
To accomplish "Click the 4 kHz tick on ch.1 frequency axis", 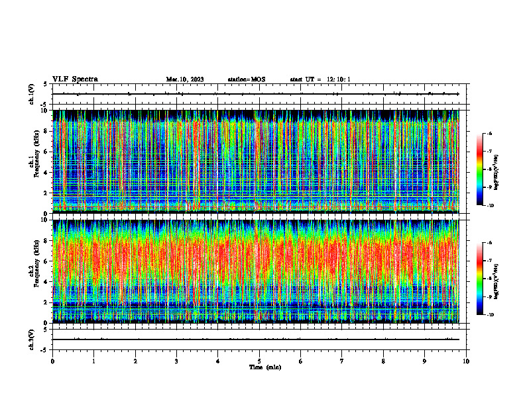I will tap(46, 173).
